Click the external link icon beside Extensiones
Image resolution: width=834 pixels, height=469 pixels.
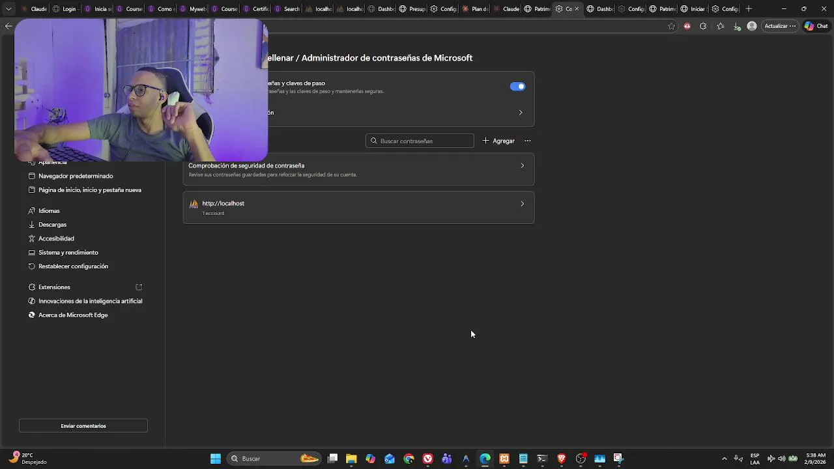[x=139, y=287]
